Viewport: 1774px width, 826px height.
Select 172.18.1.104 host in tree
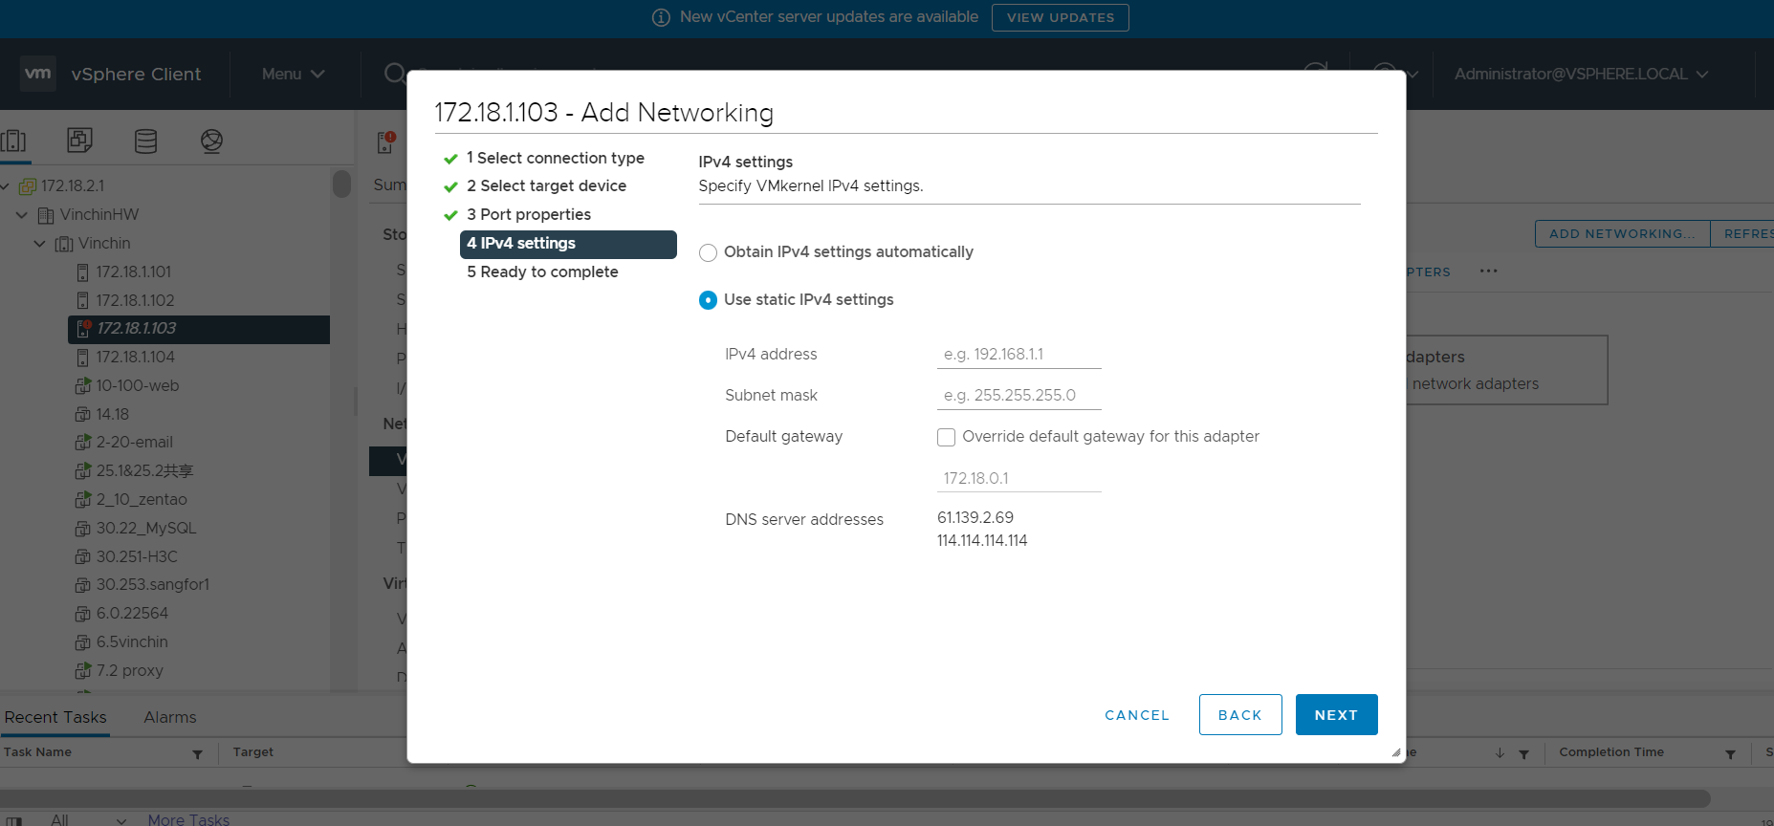(x=135, y=358)
